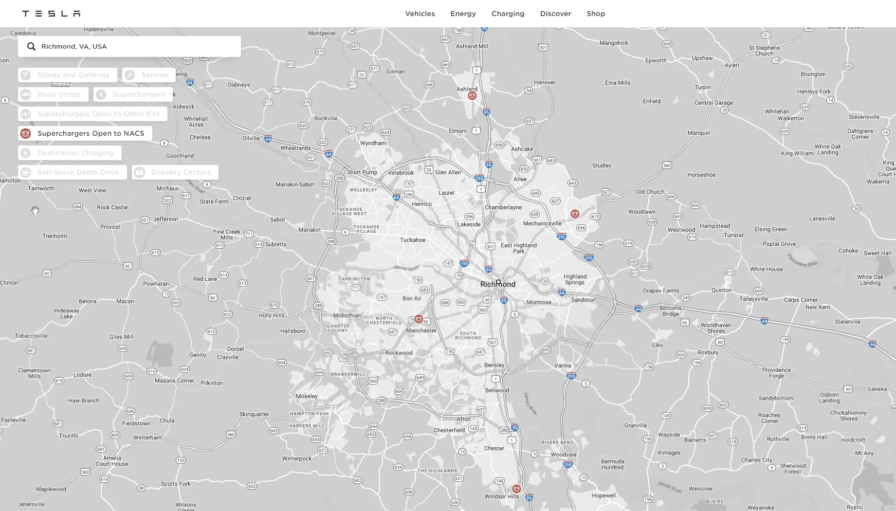Click the Lakeside map label
This screenshot has width=896, height=511.
click(469, 224)
